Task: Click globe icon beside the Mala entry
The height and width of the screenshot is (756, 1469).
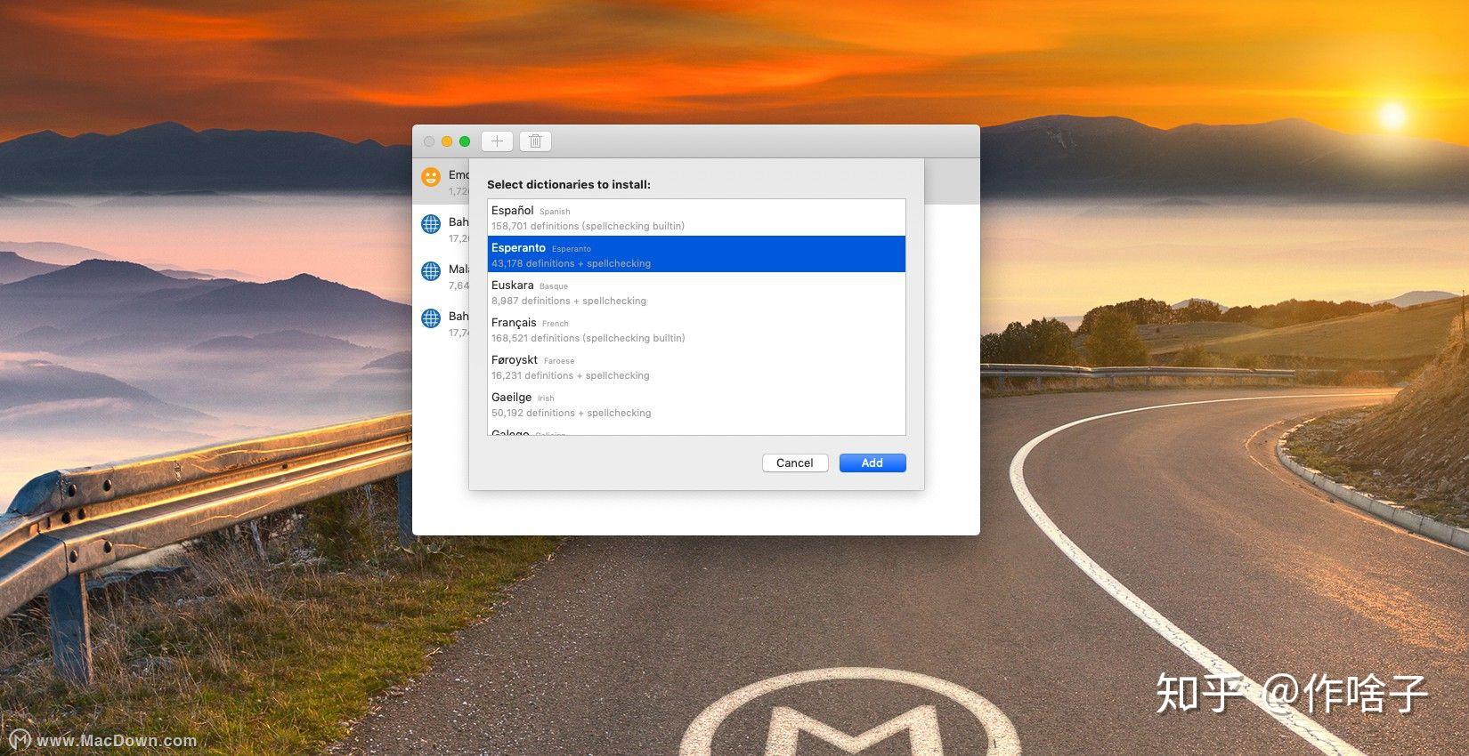Action: (431, 271)
